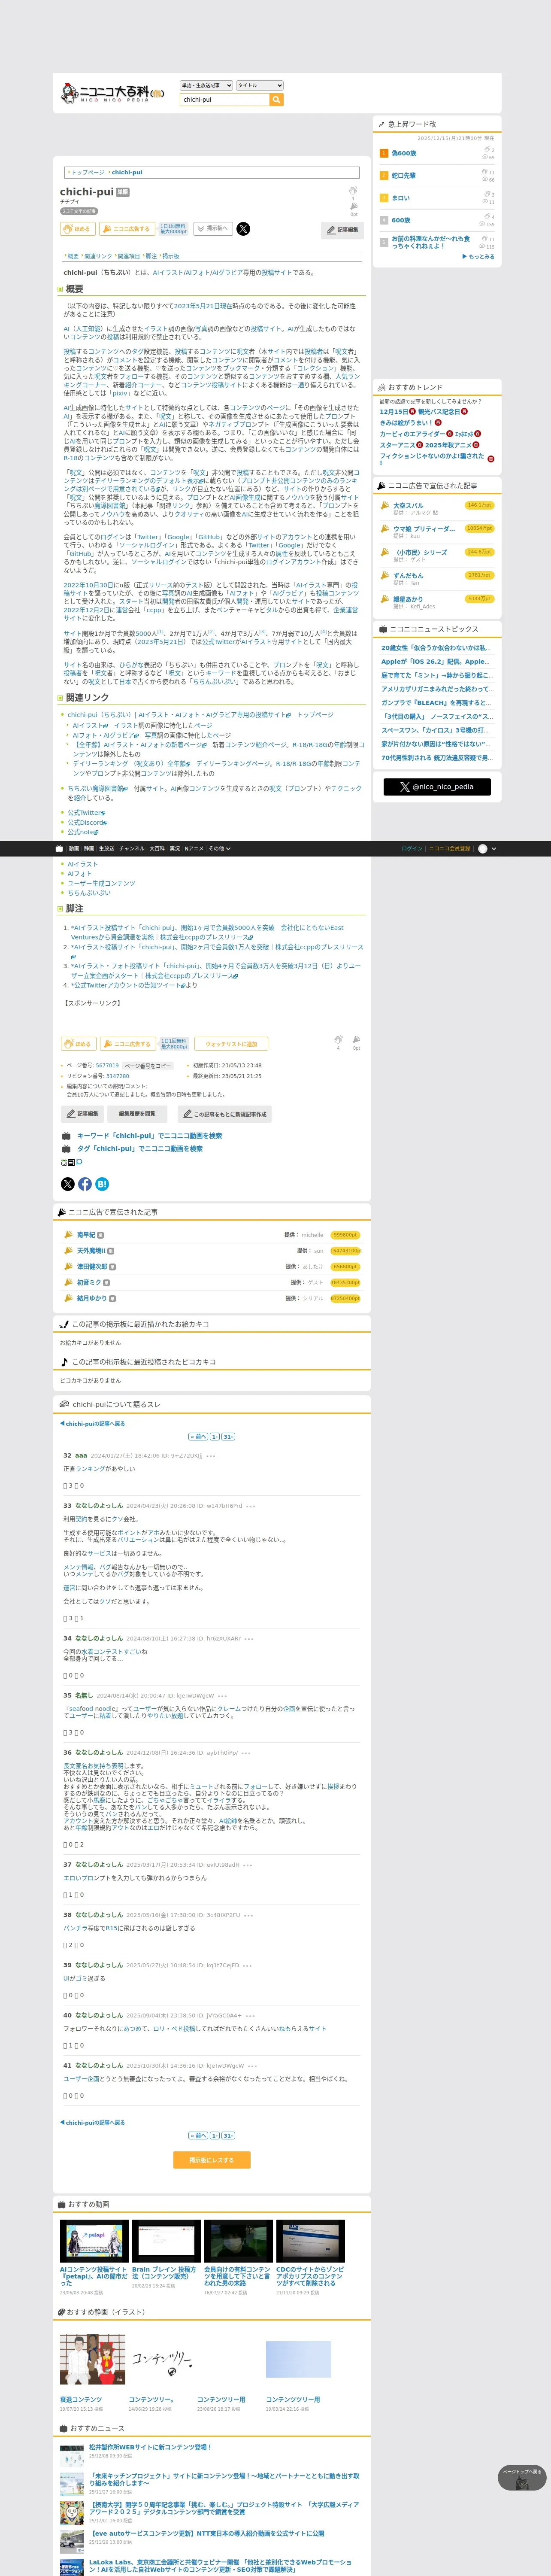Open options dots for comment 35
The height and width of the screenshot is (2576, 551).
222,1696
